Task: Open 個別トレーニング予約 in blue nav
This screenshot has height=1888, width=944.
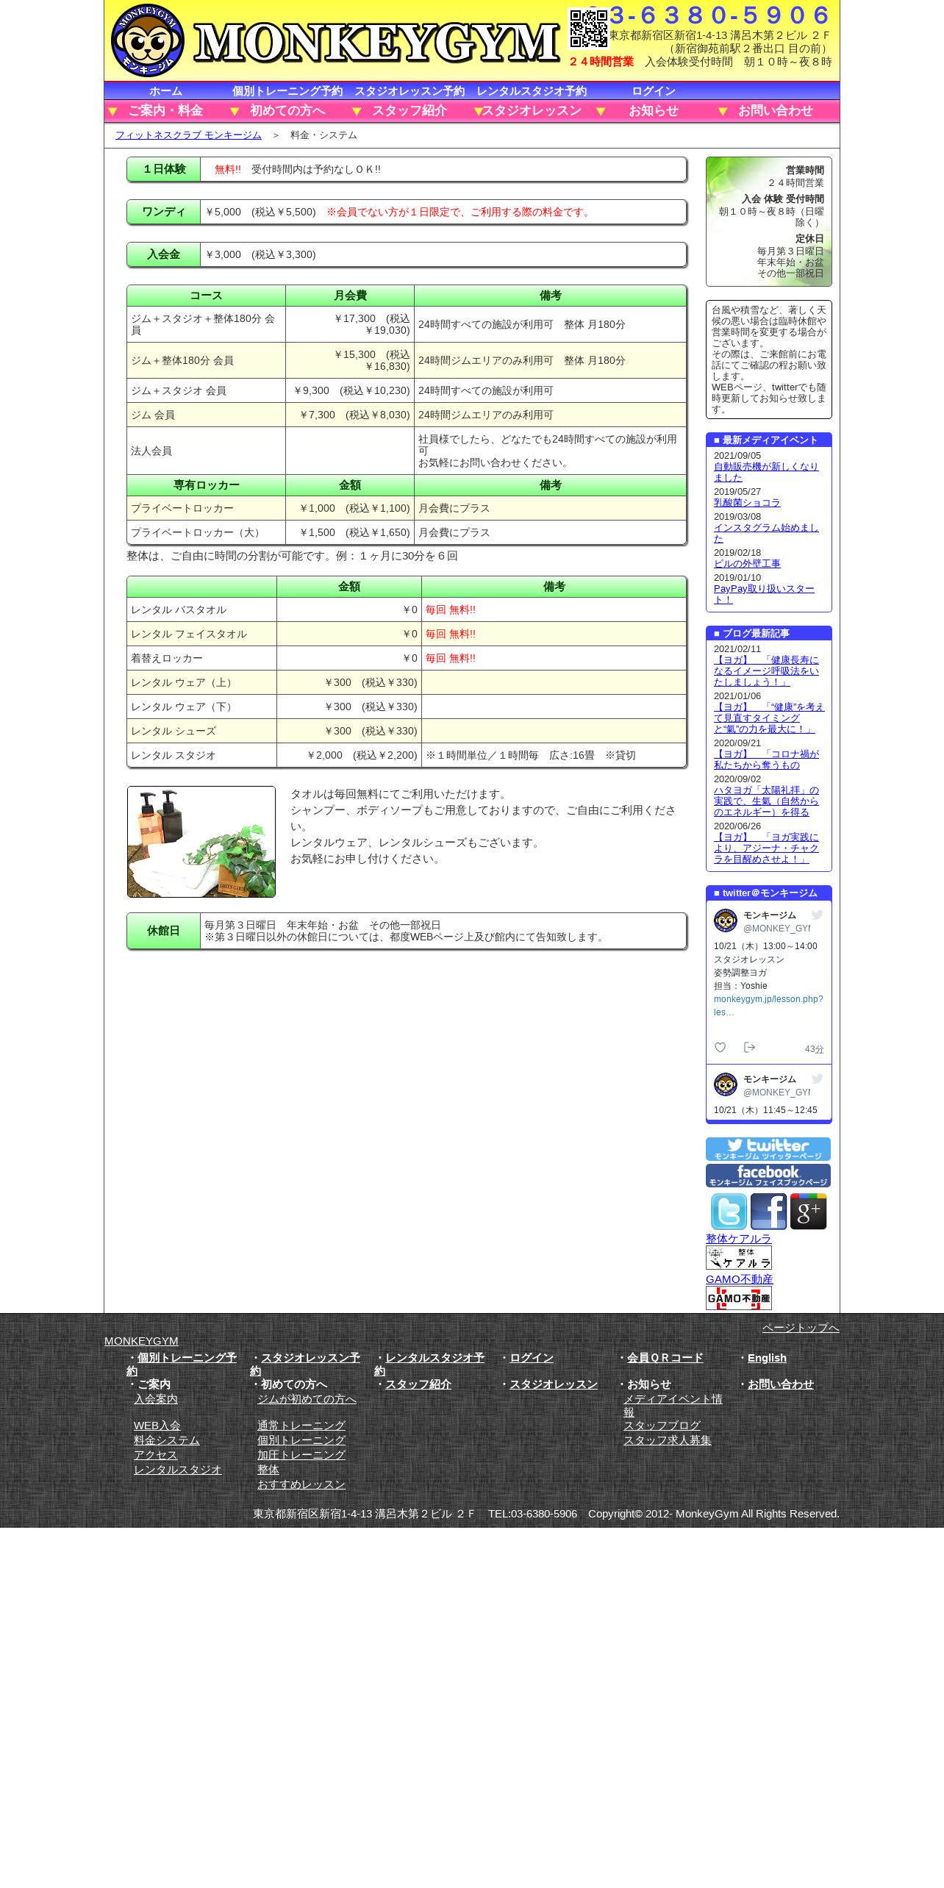Action: [x=287, y=91]
